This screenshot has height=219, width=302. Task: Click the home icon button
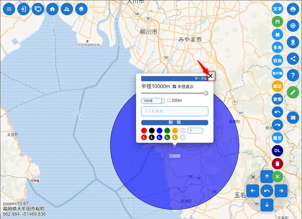pos(52,9)
